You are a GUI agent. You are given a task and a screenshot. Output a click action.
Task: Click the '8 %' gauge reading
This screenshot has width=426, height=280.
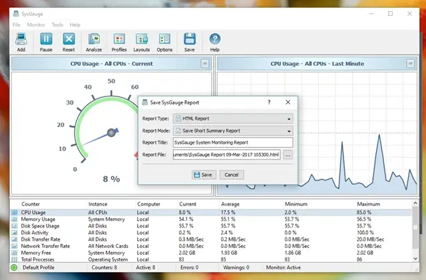tap(111, 179)
